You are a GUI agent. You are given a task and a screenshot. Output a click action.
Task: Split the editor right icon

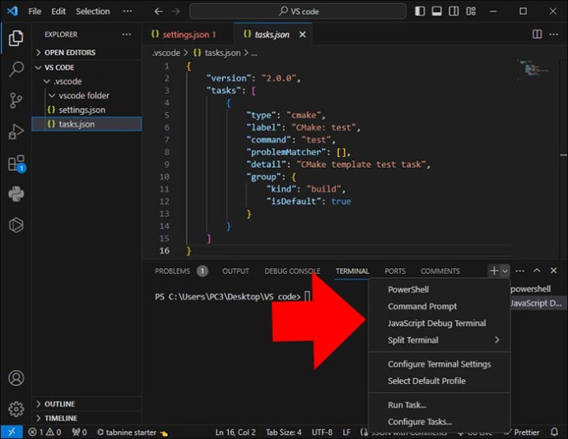point(538,35)
